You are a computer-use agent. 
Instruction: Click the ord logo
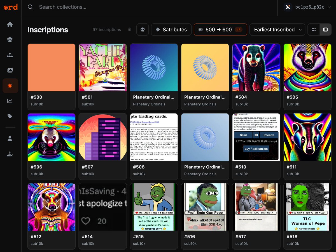coord(11,7)
